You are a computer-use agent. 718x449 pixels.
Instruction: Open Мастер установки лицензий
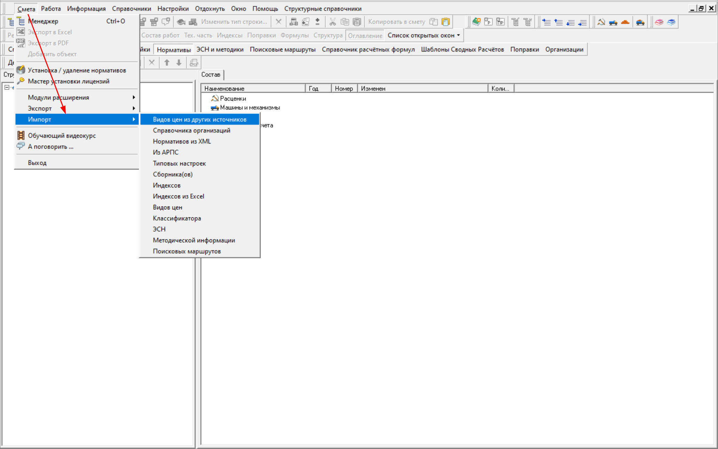pos(77,81)
